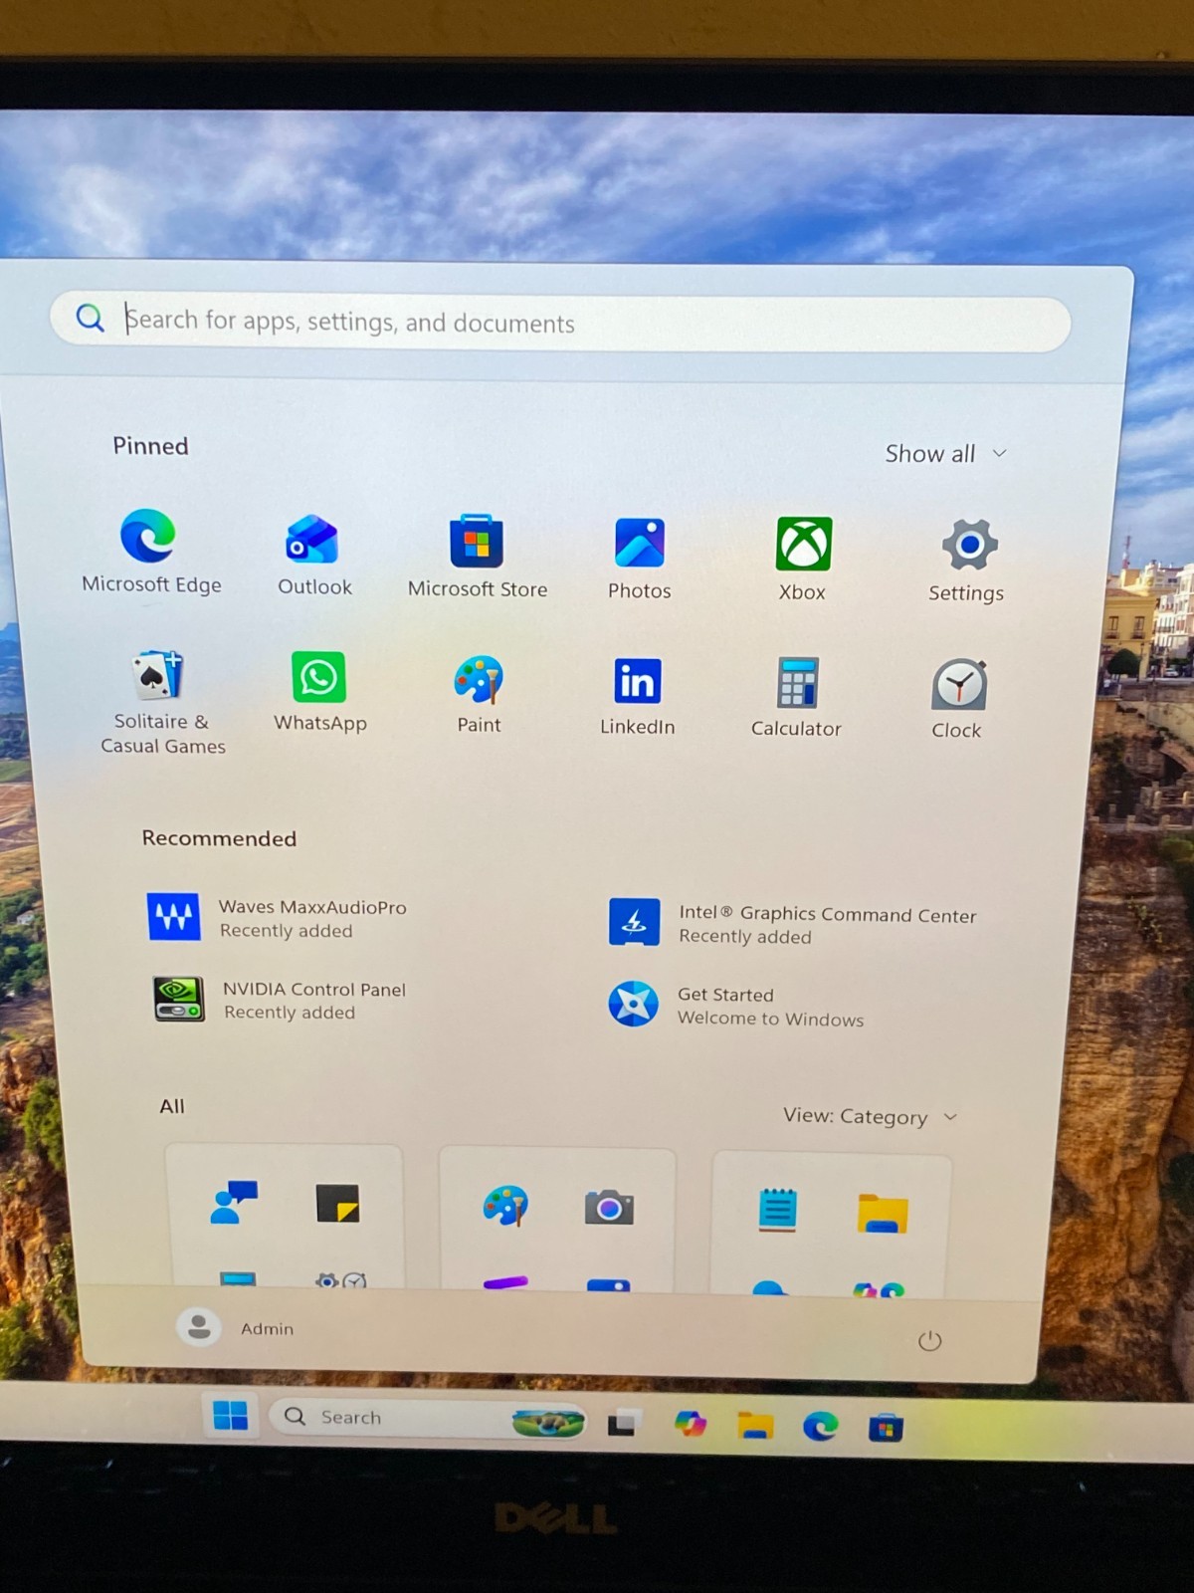
Task: Launch the pinned Calculator app
Action: pos(797,698)
